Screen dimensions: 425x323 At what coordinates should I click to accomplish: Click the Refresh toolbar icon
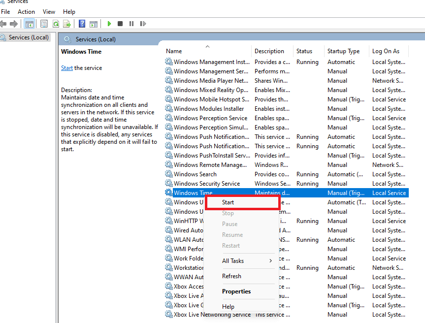pos(56,24)
